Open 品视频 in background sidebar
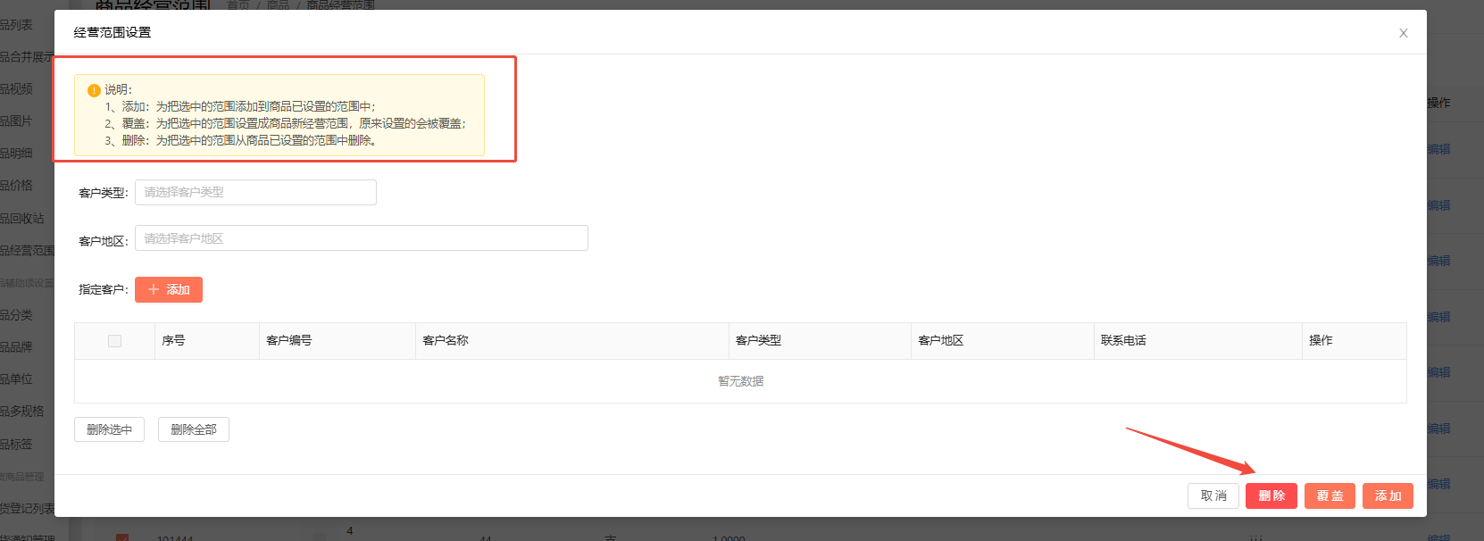This screenshot has height=541, width=1484. [16, 88]
